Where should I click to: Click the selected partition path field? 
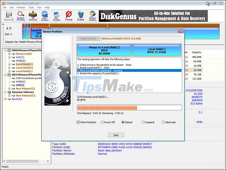click(142, 38)
